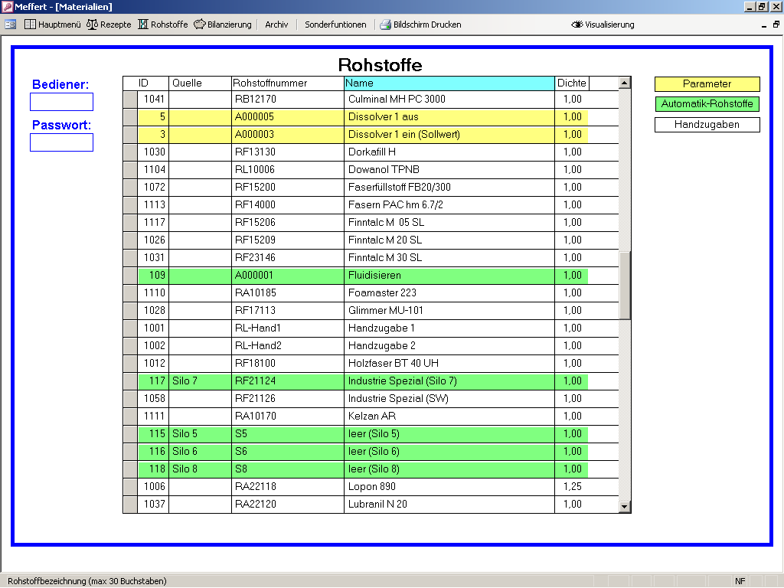Click the table's vertical scrollbar thumb

coord(625,286)
